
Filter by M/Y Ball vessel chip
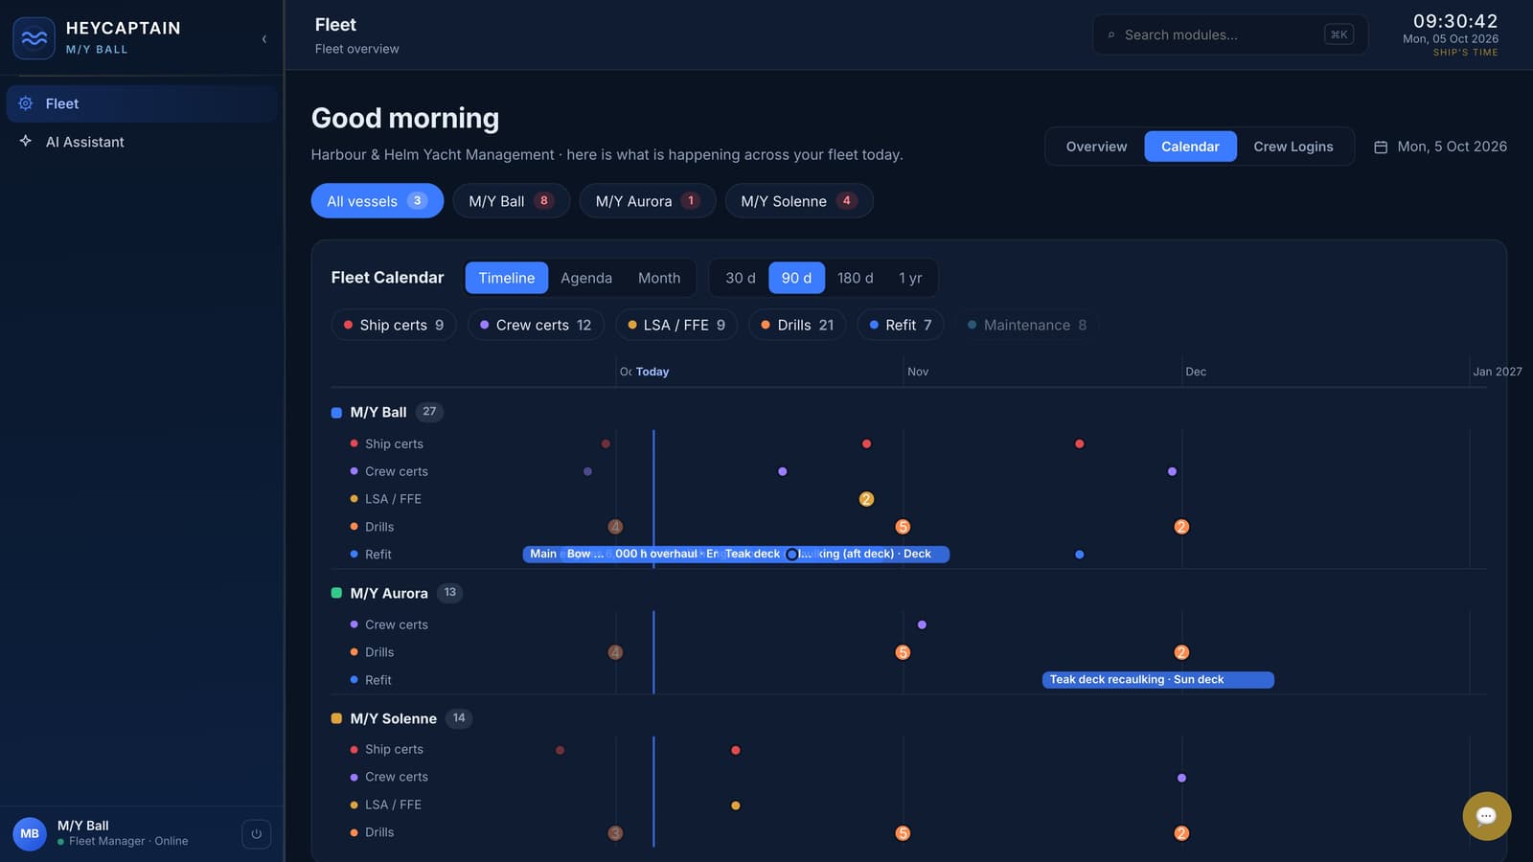[511, 201]
